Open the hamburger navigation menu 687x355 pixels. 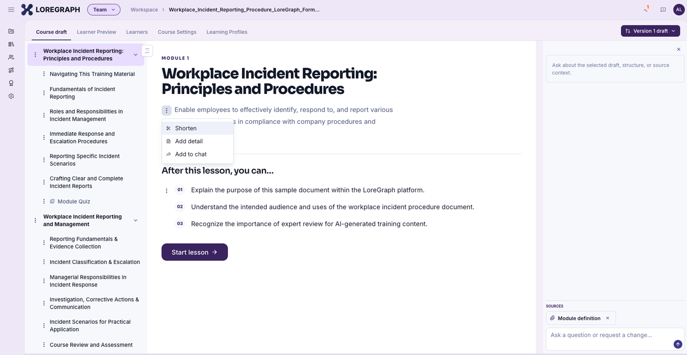(x=11, y=9)
